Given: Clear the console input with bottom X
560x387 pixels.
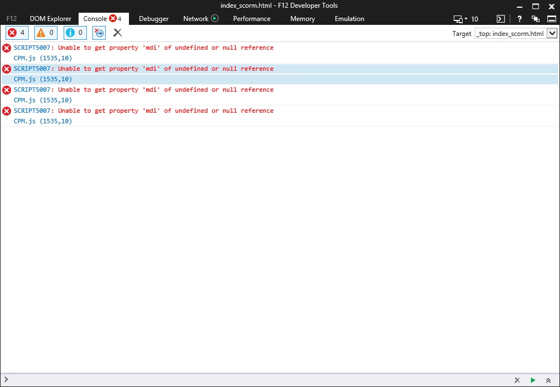Looking at the screenshot, I should point(517,380).
